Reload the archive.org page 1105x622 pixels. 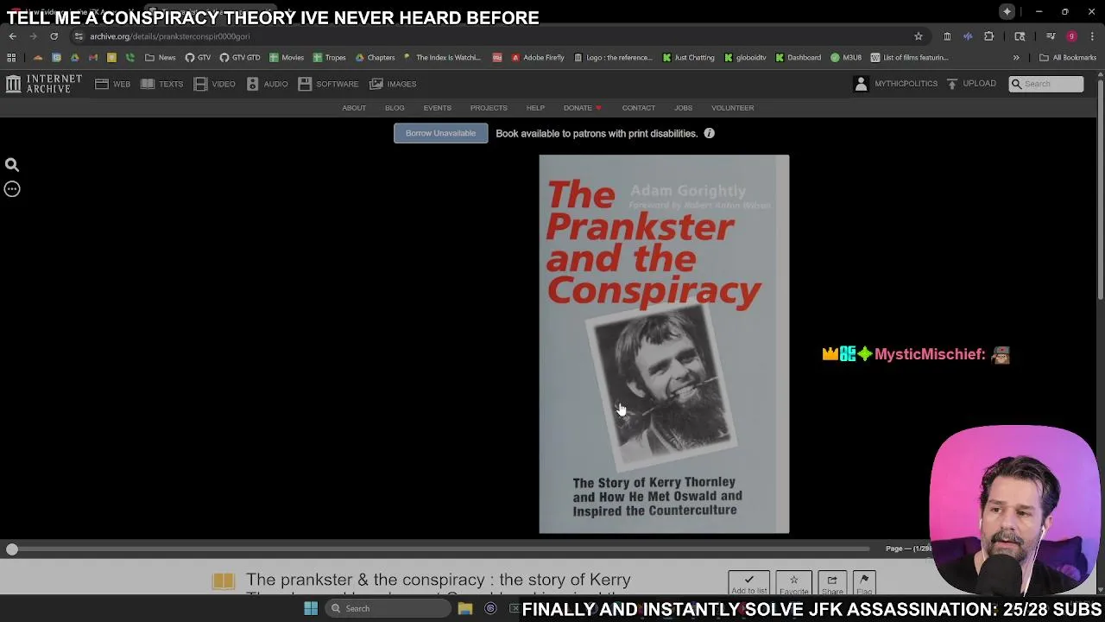tap(54, 36)
